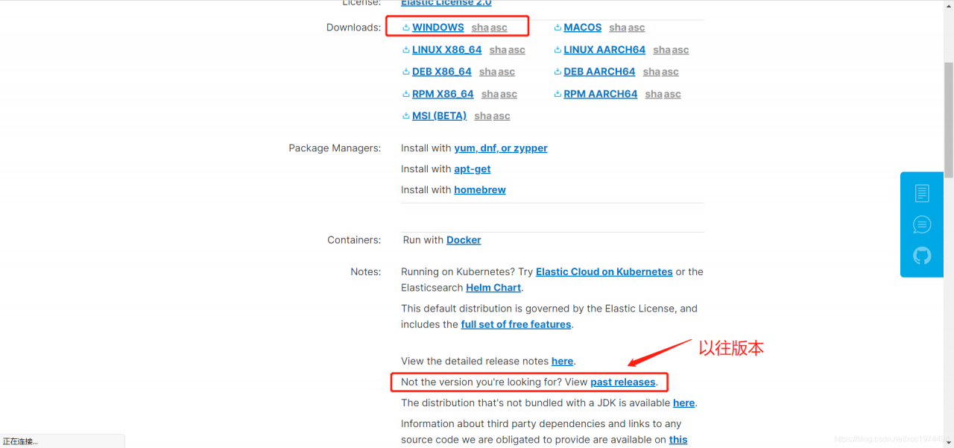Open the asc link for MSI (BETA)
954x448 pixels.
click(502, 116)
